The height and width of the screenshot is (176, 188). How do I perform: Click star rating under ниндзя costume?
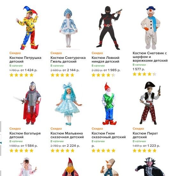[104, 75]
